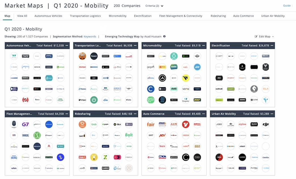The width and height of the screenshot is (296, 179).
Task: Go to the Auto Commerce tab
Action: coord(244,16)
